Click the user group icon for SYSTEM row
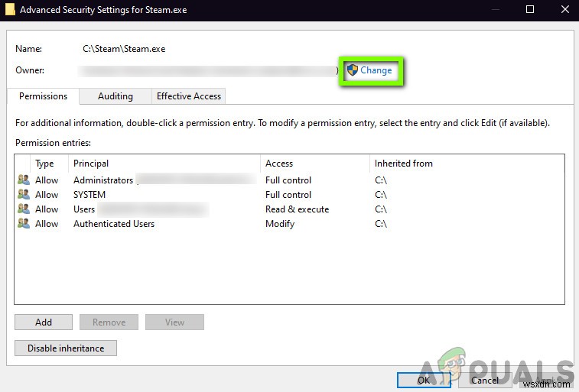 pyautogui.click(x=24, y=194)
